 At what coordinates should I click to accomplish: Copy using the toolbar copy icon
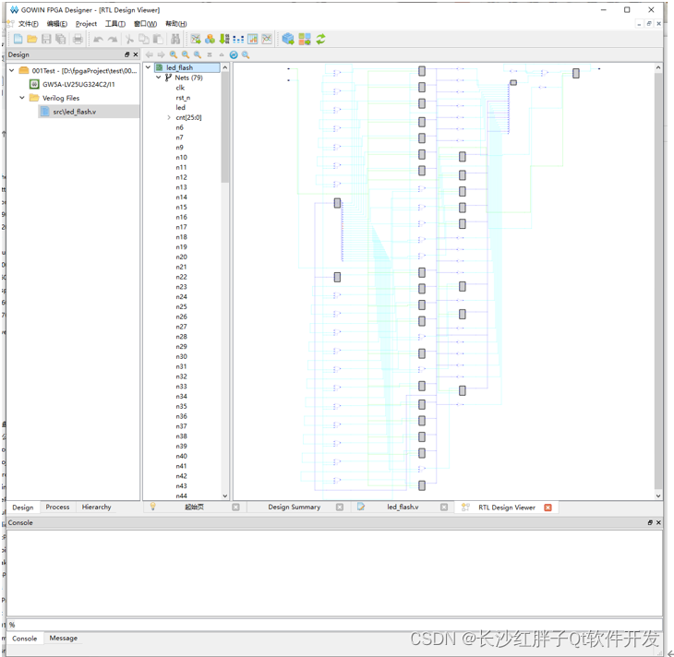tap(143, 39)
